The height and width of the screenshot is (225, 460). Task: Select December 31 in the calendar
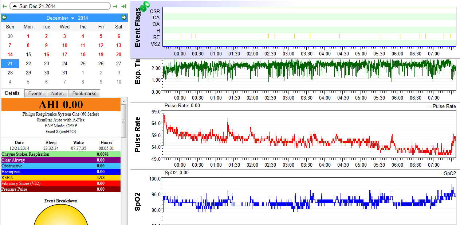(x=64, y=73)
